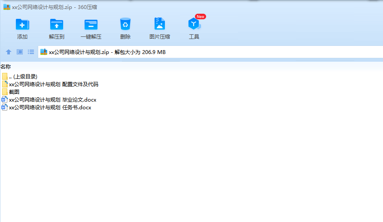The width and height of the screenshot is (383, 222).
Task: Click the 添加 (Add) toolbar icon
Action: pyautogui.click(x=22, y=24)
